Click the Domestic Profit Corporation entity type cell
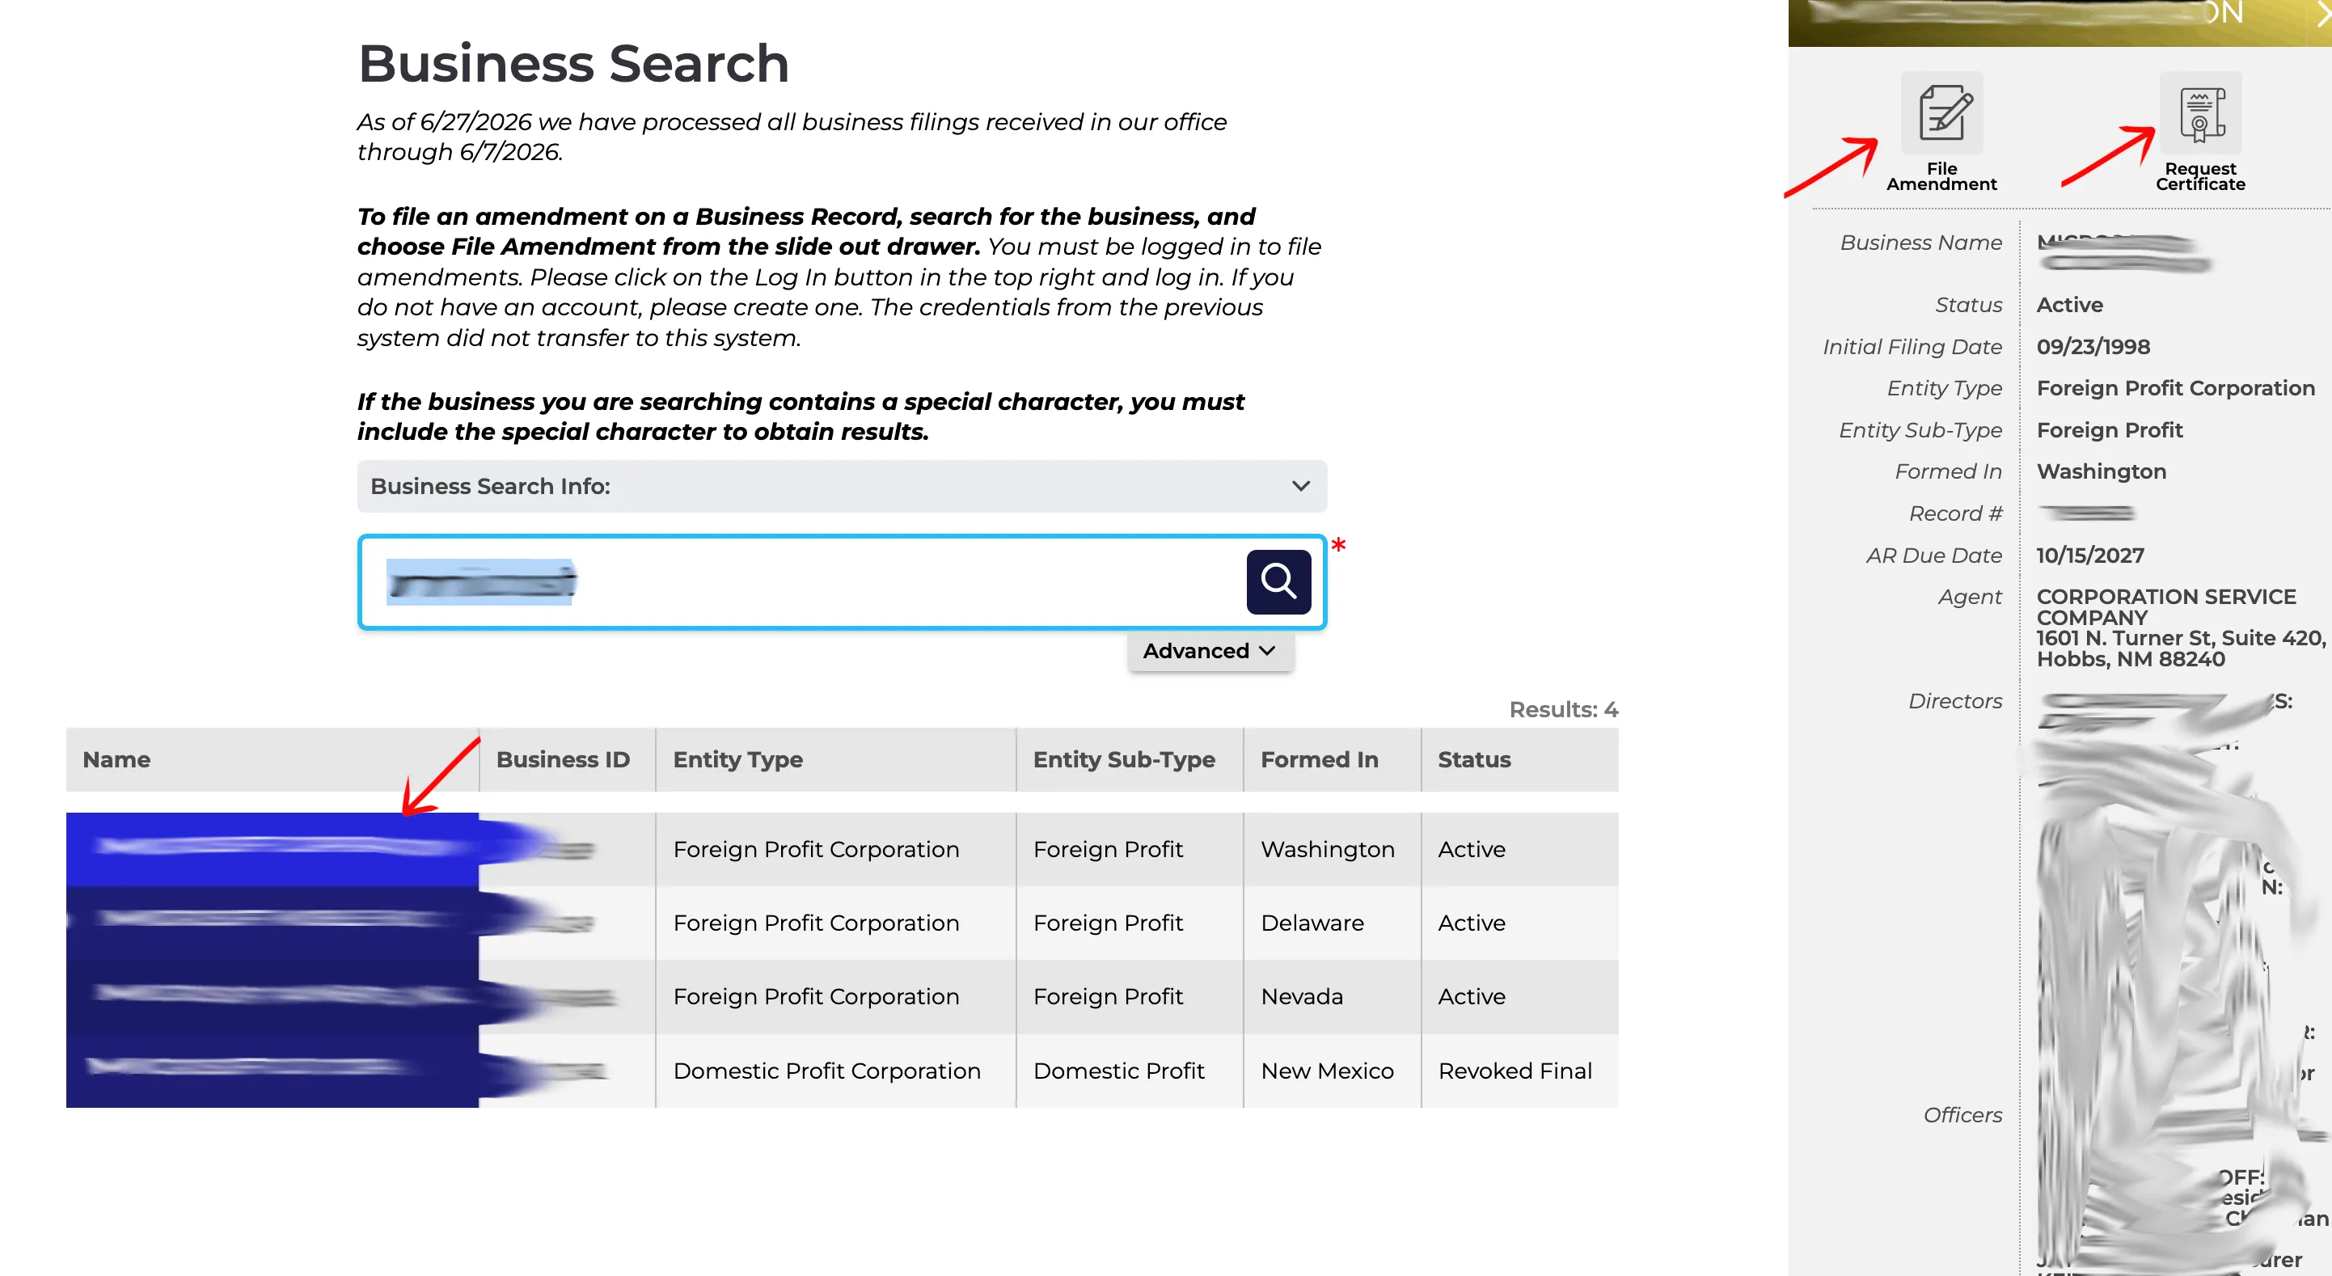 pyautogui.click(x=834, y=1071)
